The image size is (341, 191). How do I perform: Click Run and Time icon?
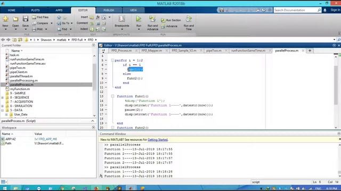189,19
